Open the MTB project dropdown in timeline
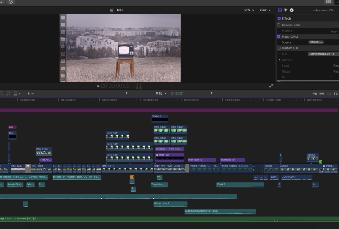Screen dimensions: 339x229 (161, 93)
